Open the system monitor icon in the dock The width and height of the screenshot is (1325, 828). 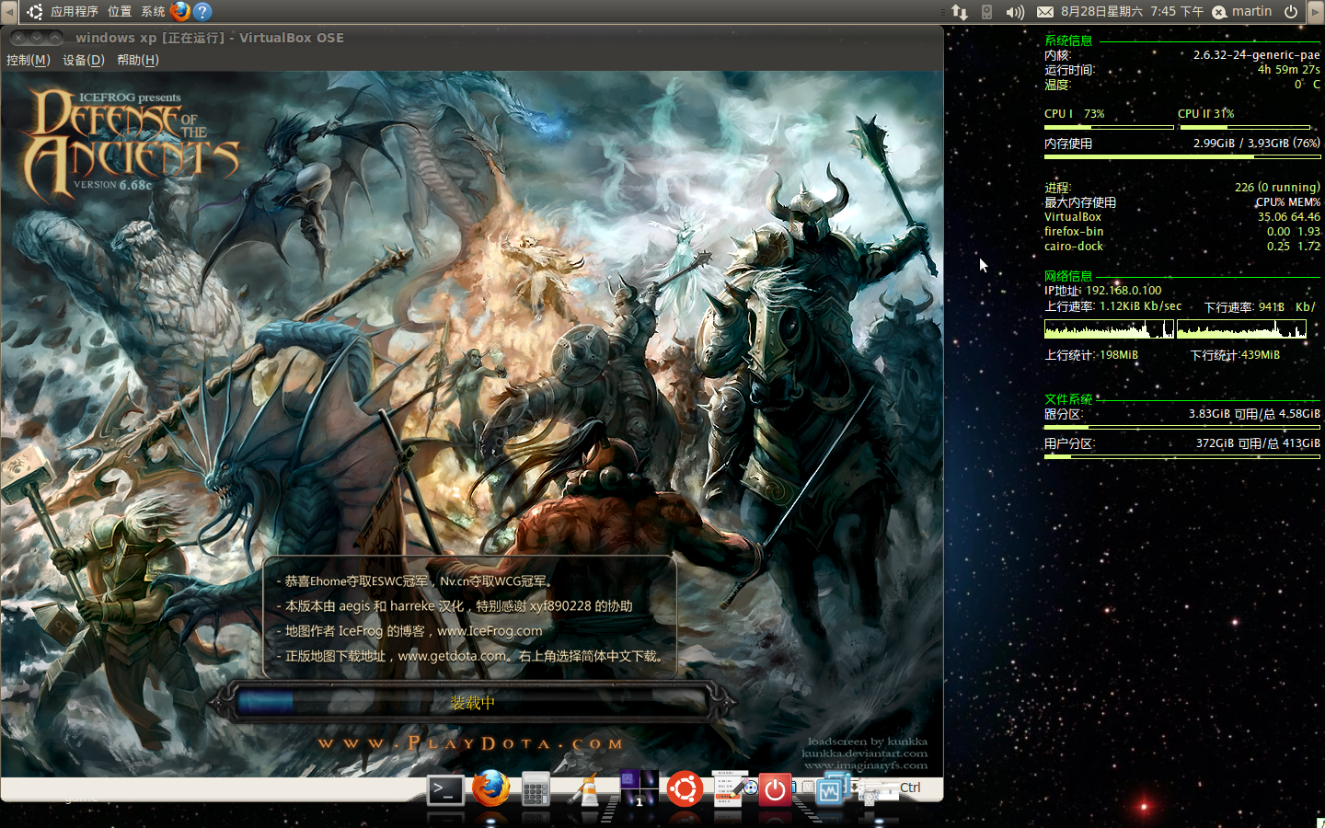[x=832, y=788]
